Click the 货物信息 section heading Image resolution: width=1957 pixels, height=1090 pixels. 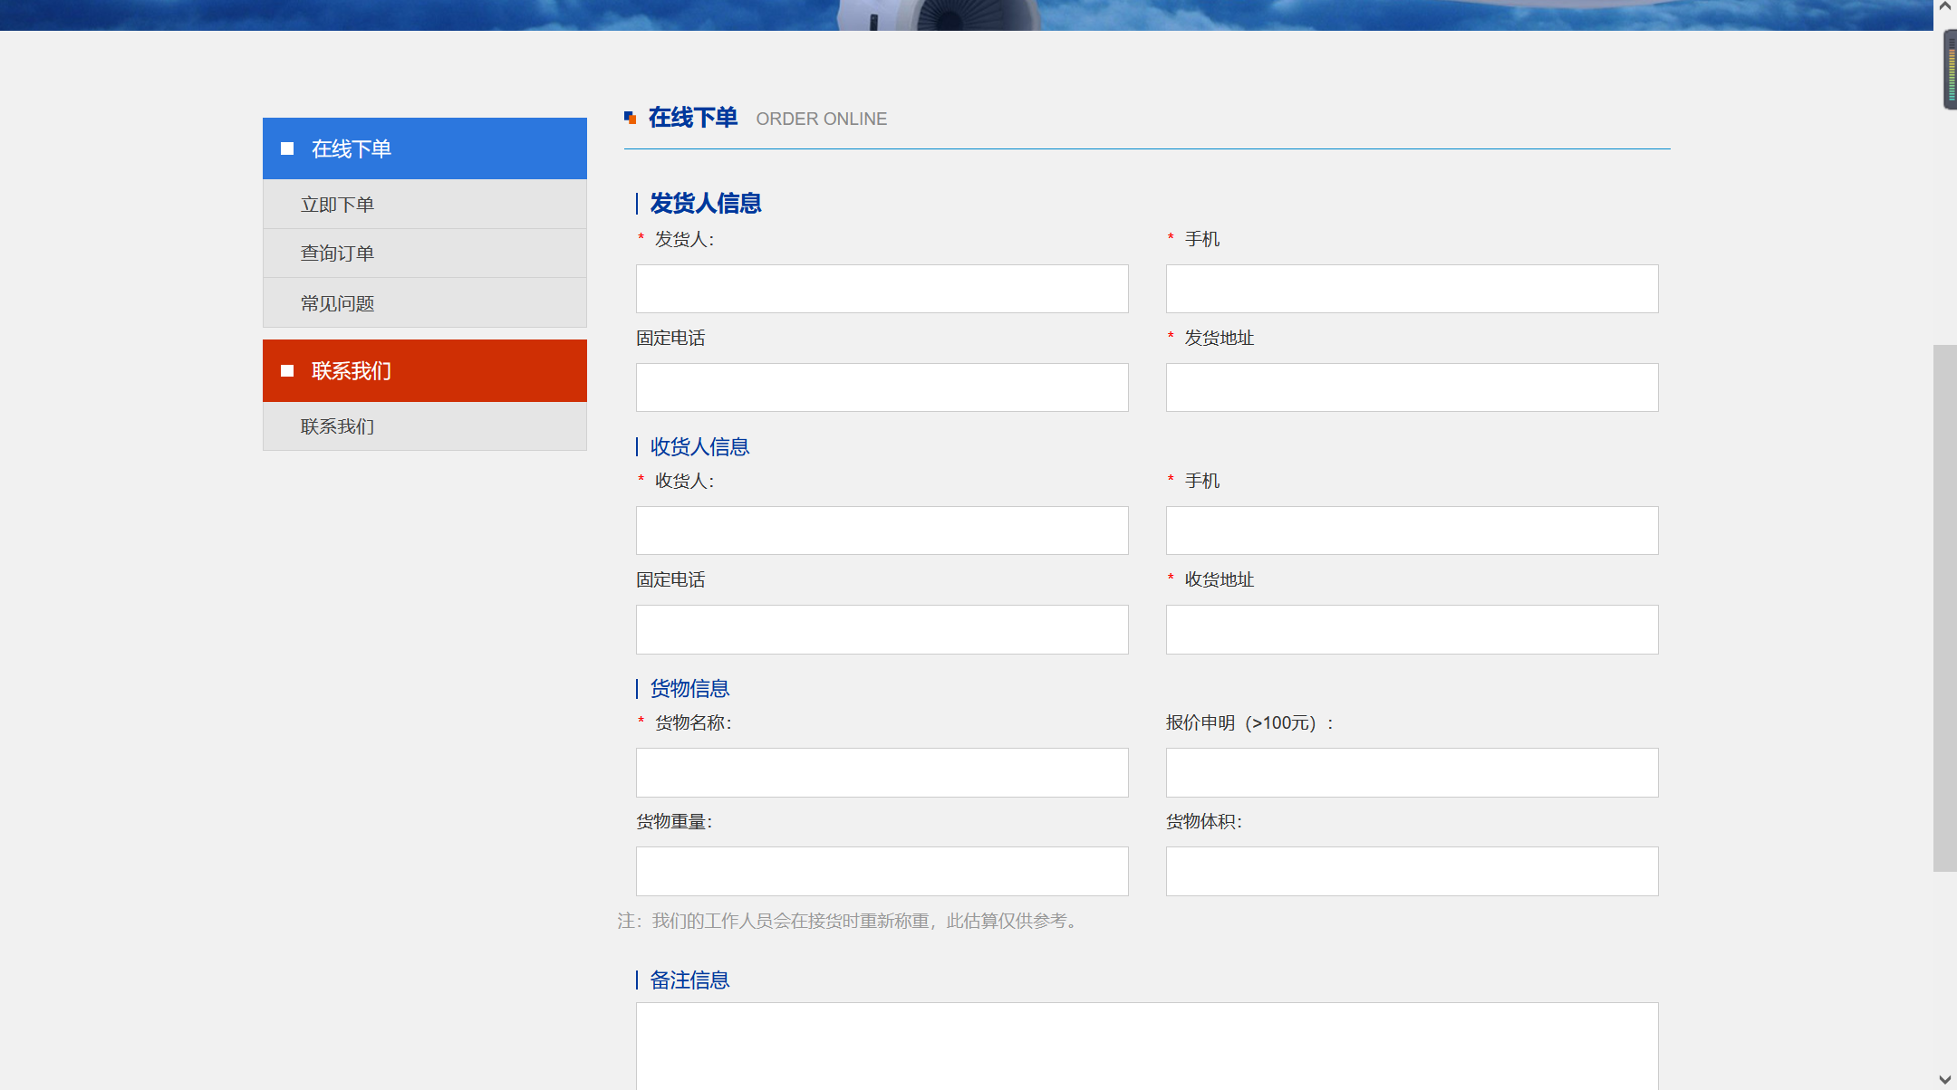tap(689, 688)
